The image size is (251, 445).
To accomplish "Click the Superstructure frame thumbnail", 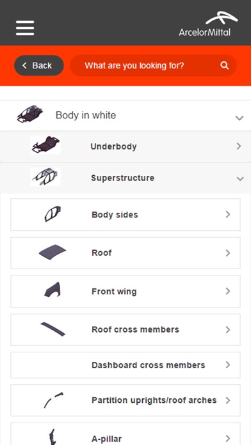I will pyautogui.click(x=45, y=177).
